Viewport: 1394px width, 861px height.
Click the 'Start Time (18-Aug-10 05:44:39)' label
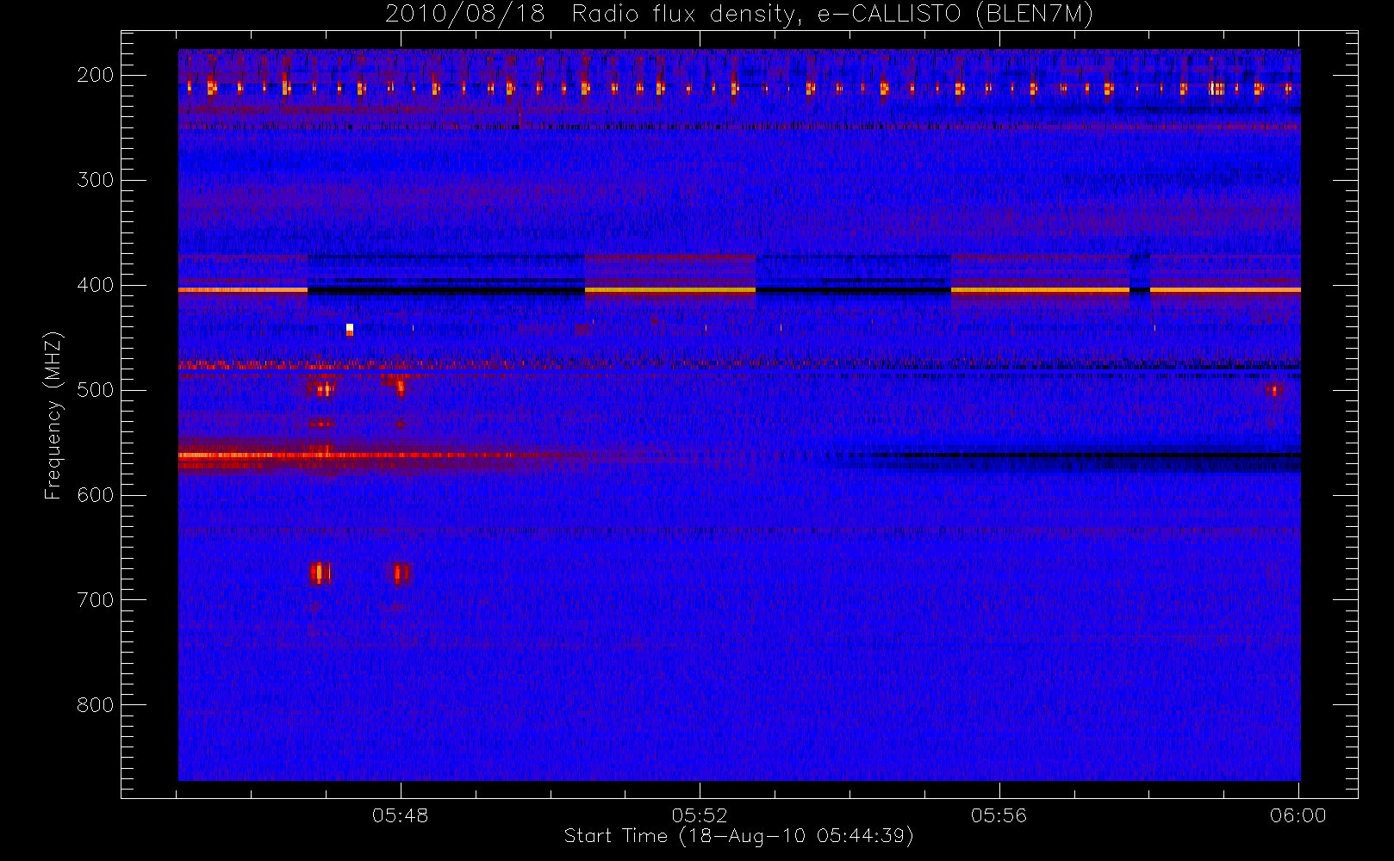coord(738,836)
